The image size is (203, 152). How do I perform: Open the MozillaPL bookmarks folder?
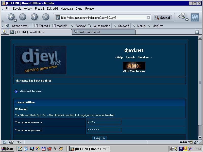coord(60,26)
